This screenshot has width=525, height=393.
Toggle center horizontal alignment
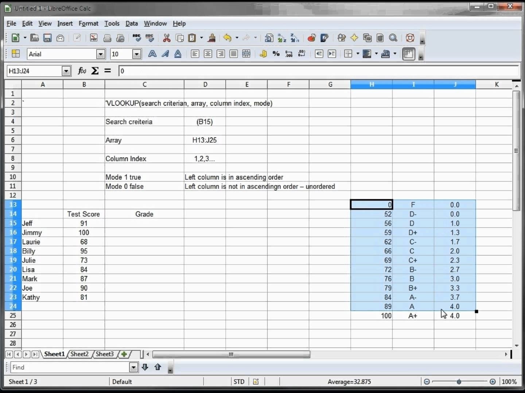208,54
